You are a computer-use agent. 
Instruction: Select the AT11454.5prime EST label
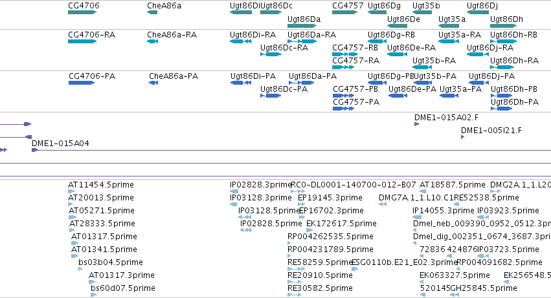pos(101,185)
